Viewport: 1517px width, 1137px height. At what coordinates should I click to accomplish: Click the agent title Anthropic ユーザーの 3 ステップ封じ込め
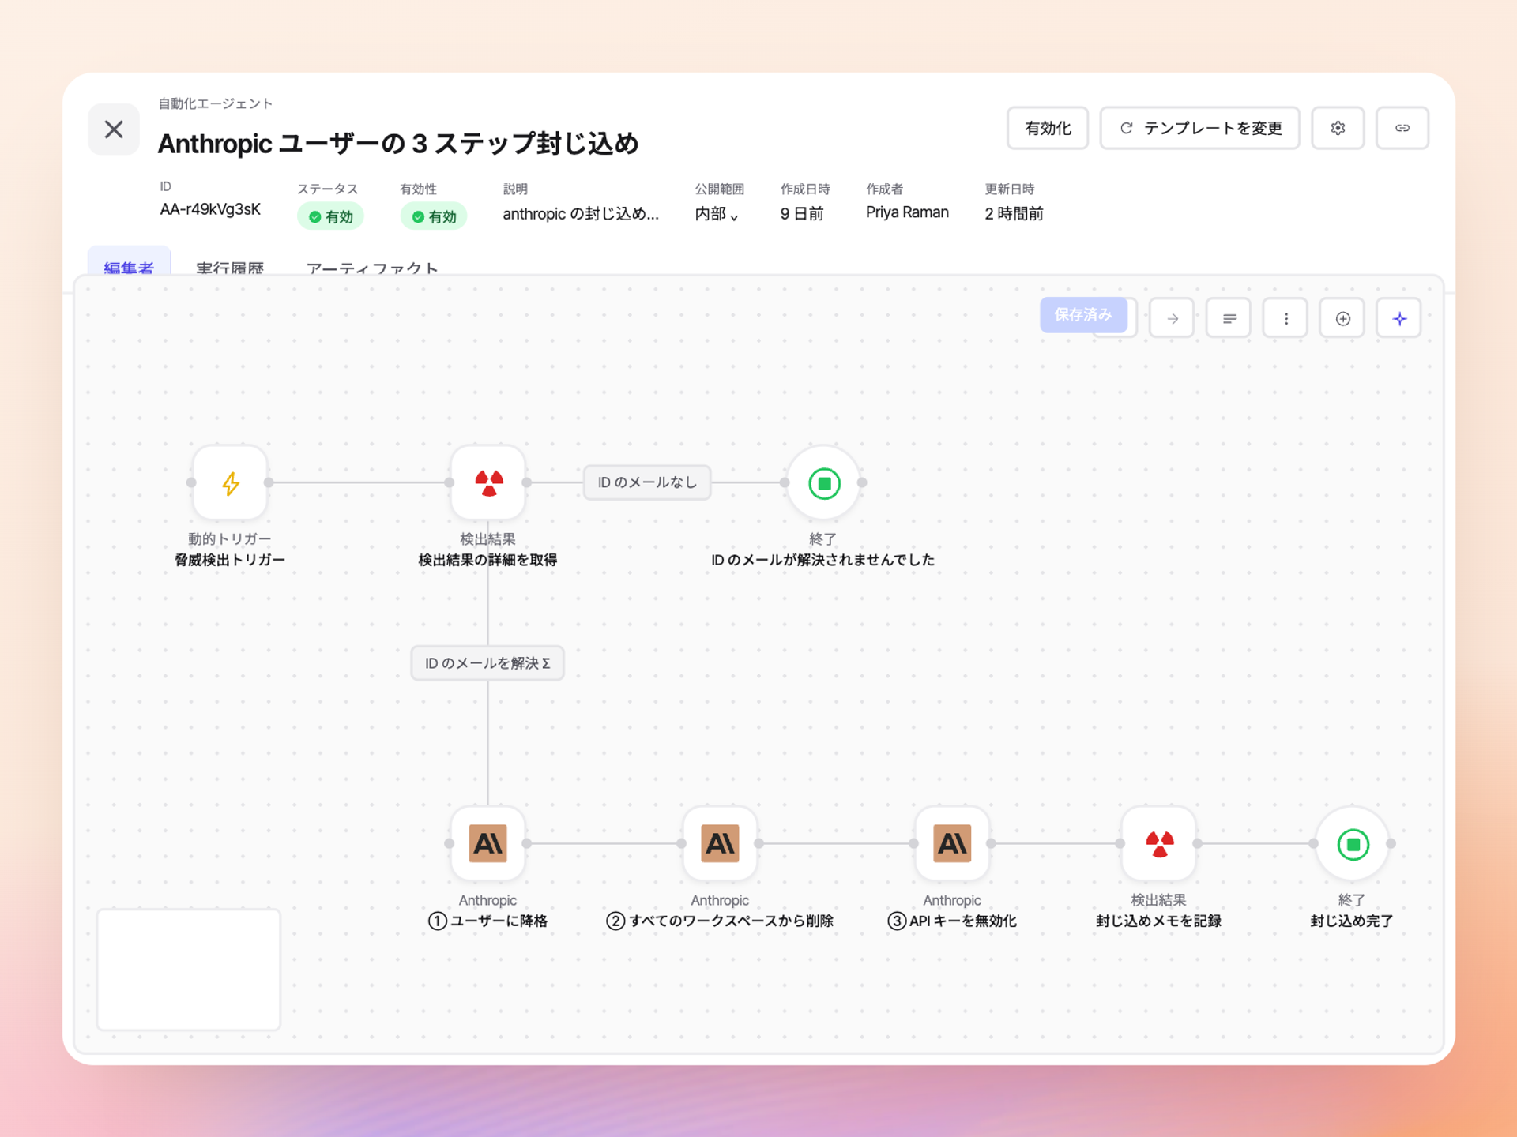[398, 144]
